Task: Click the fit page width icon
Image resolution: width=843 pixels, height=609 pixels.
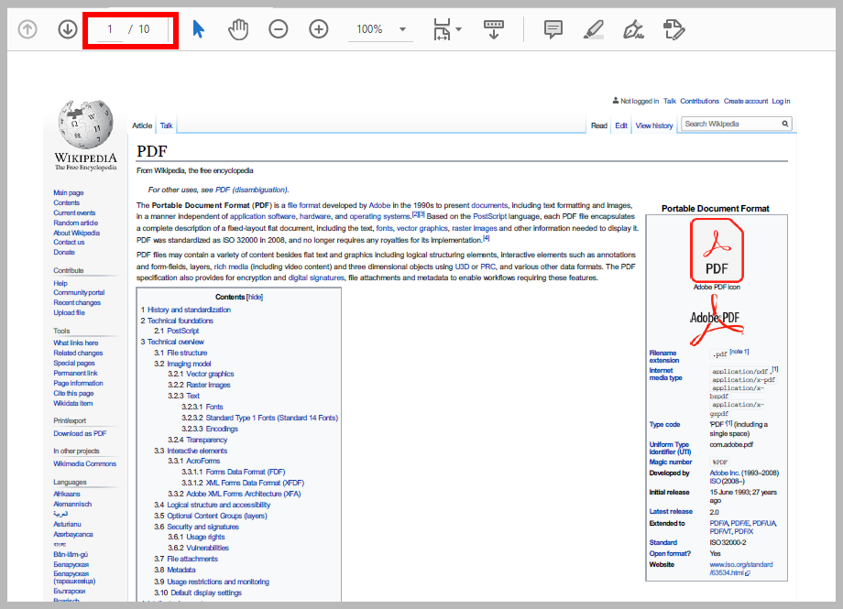Action: (442, 29)
